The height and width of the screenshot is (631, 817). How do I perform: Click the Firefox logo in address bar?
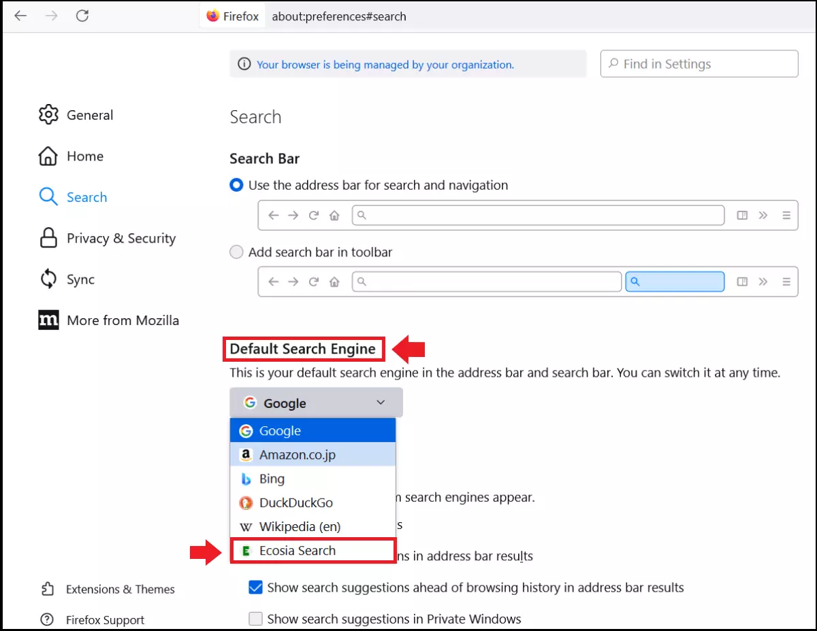coord(213,16)
